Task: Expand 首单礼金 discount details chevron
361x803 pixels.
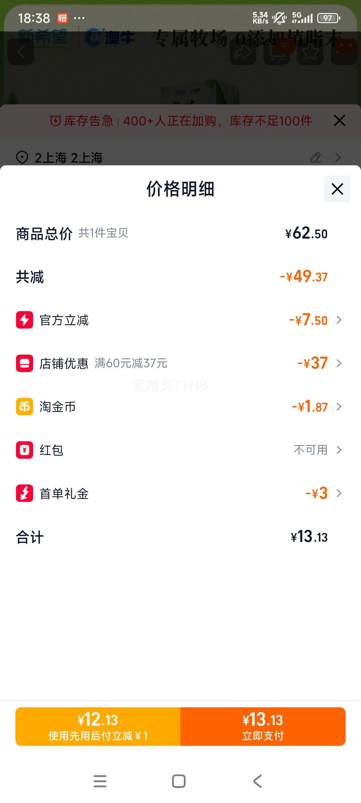Action: [x=339, y=493]
